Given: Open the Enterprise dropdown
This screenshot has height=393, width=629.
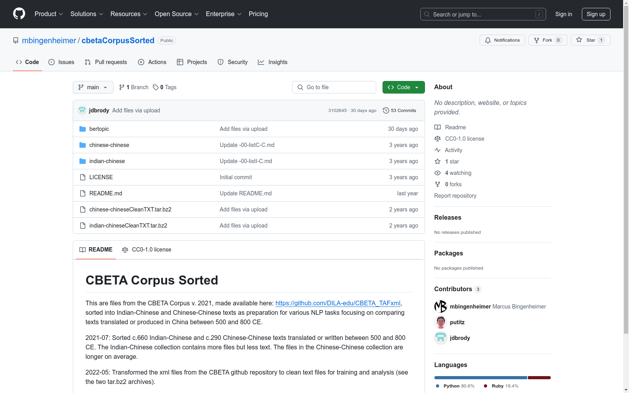Looking at the screenshot, I should [224, 14].
